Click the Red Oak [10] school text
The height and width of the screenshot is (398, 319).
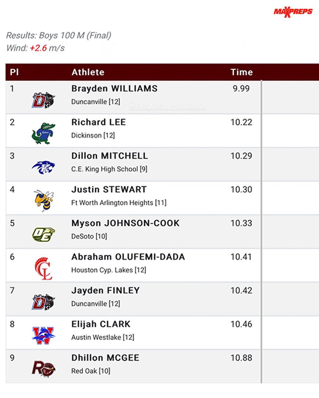click(x=90, y=371)
